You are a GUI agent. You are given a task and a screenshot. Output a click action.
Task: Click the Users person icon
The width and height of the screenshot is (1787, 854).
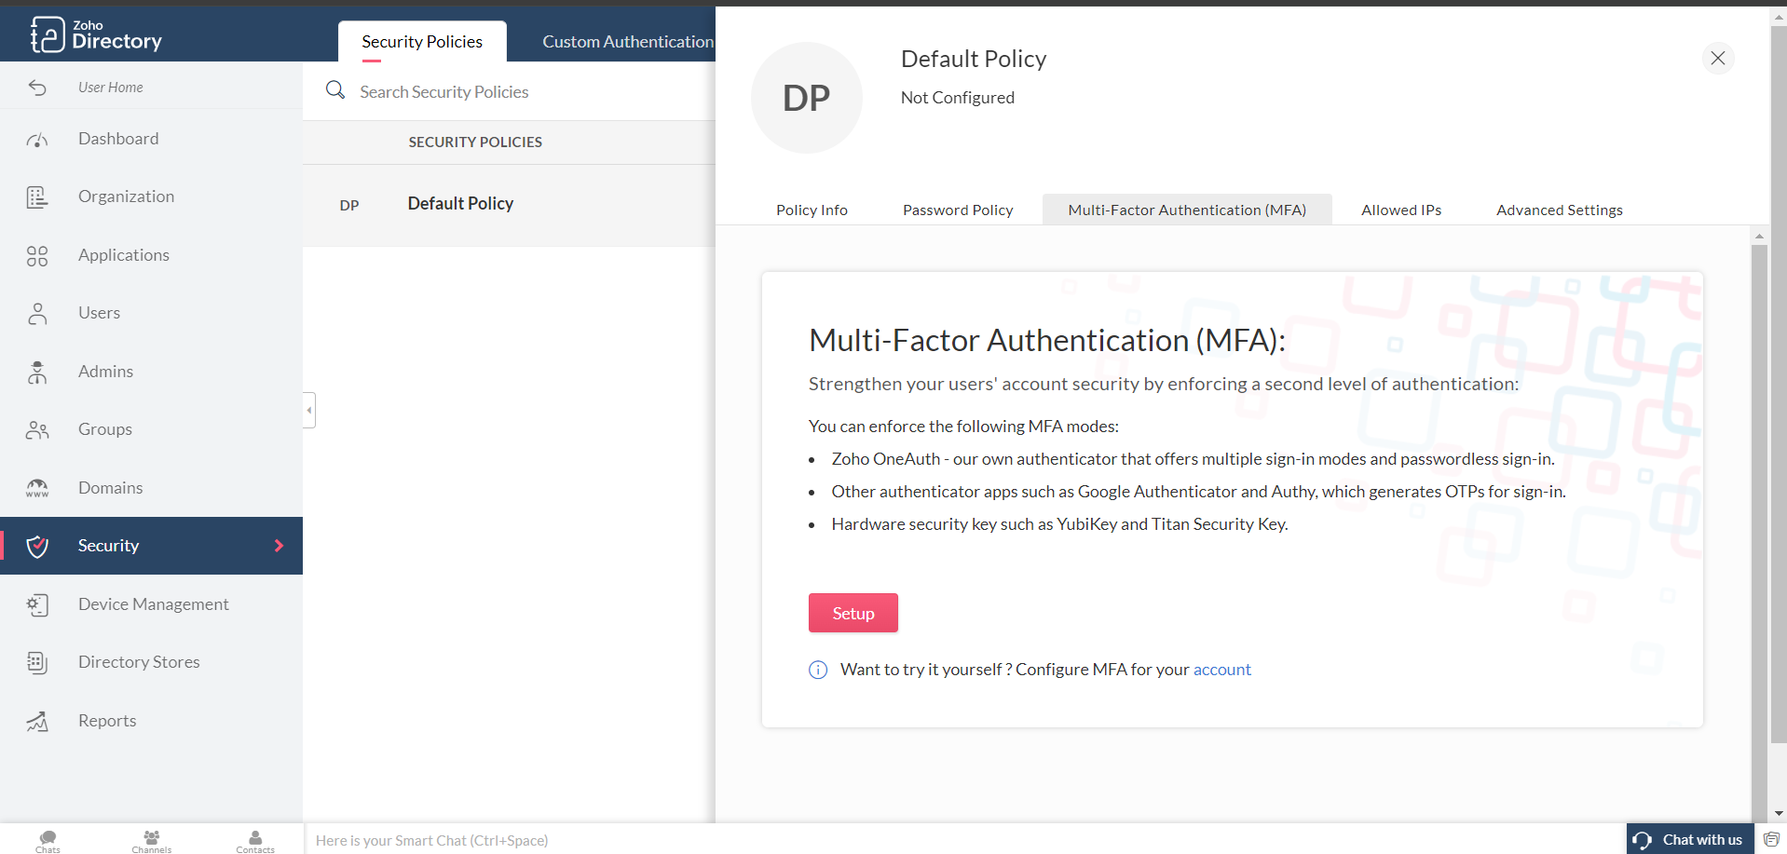click(37, 314)
